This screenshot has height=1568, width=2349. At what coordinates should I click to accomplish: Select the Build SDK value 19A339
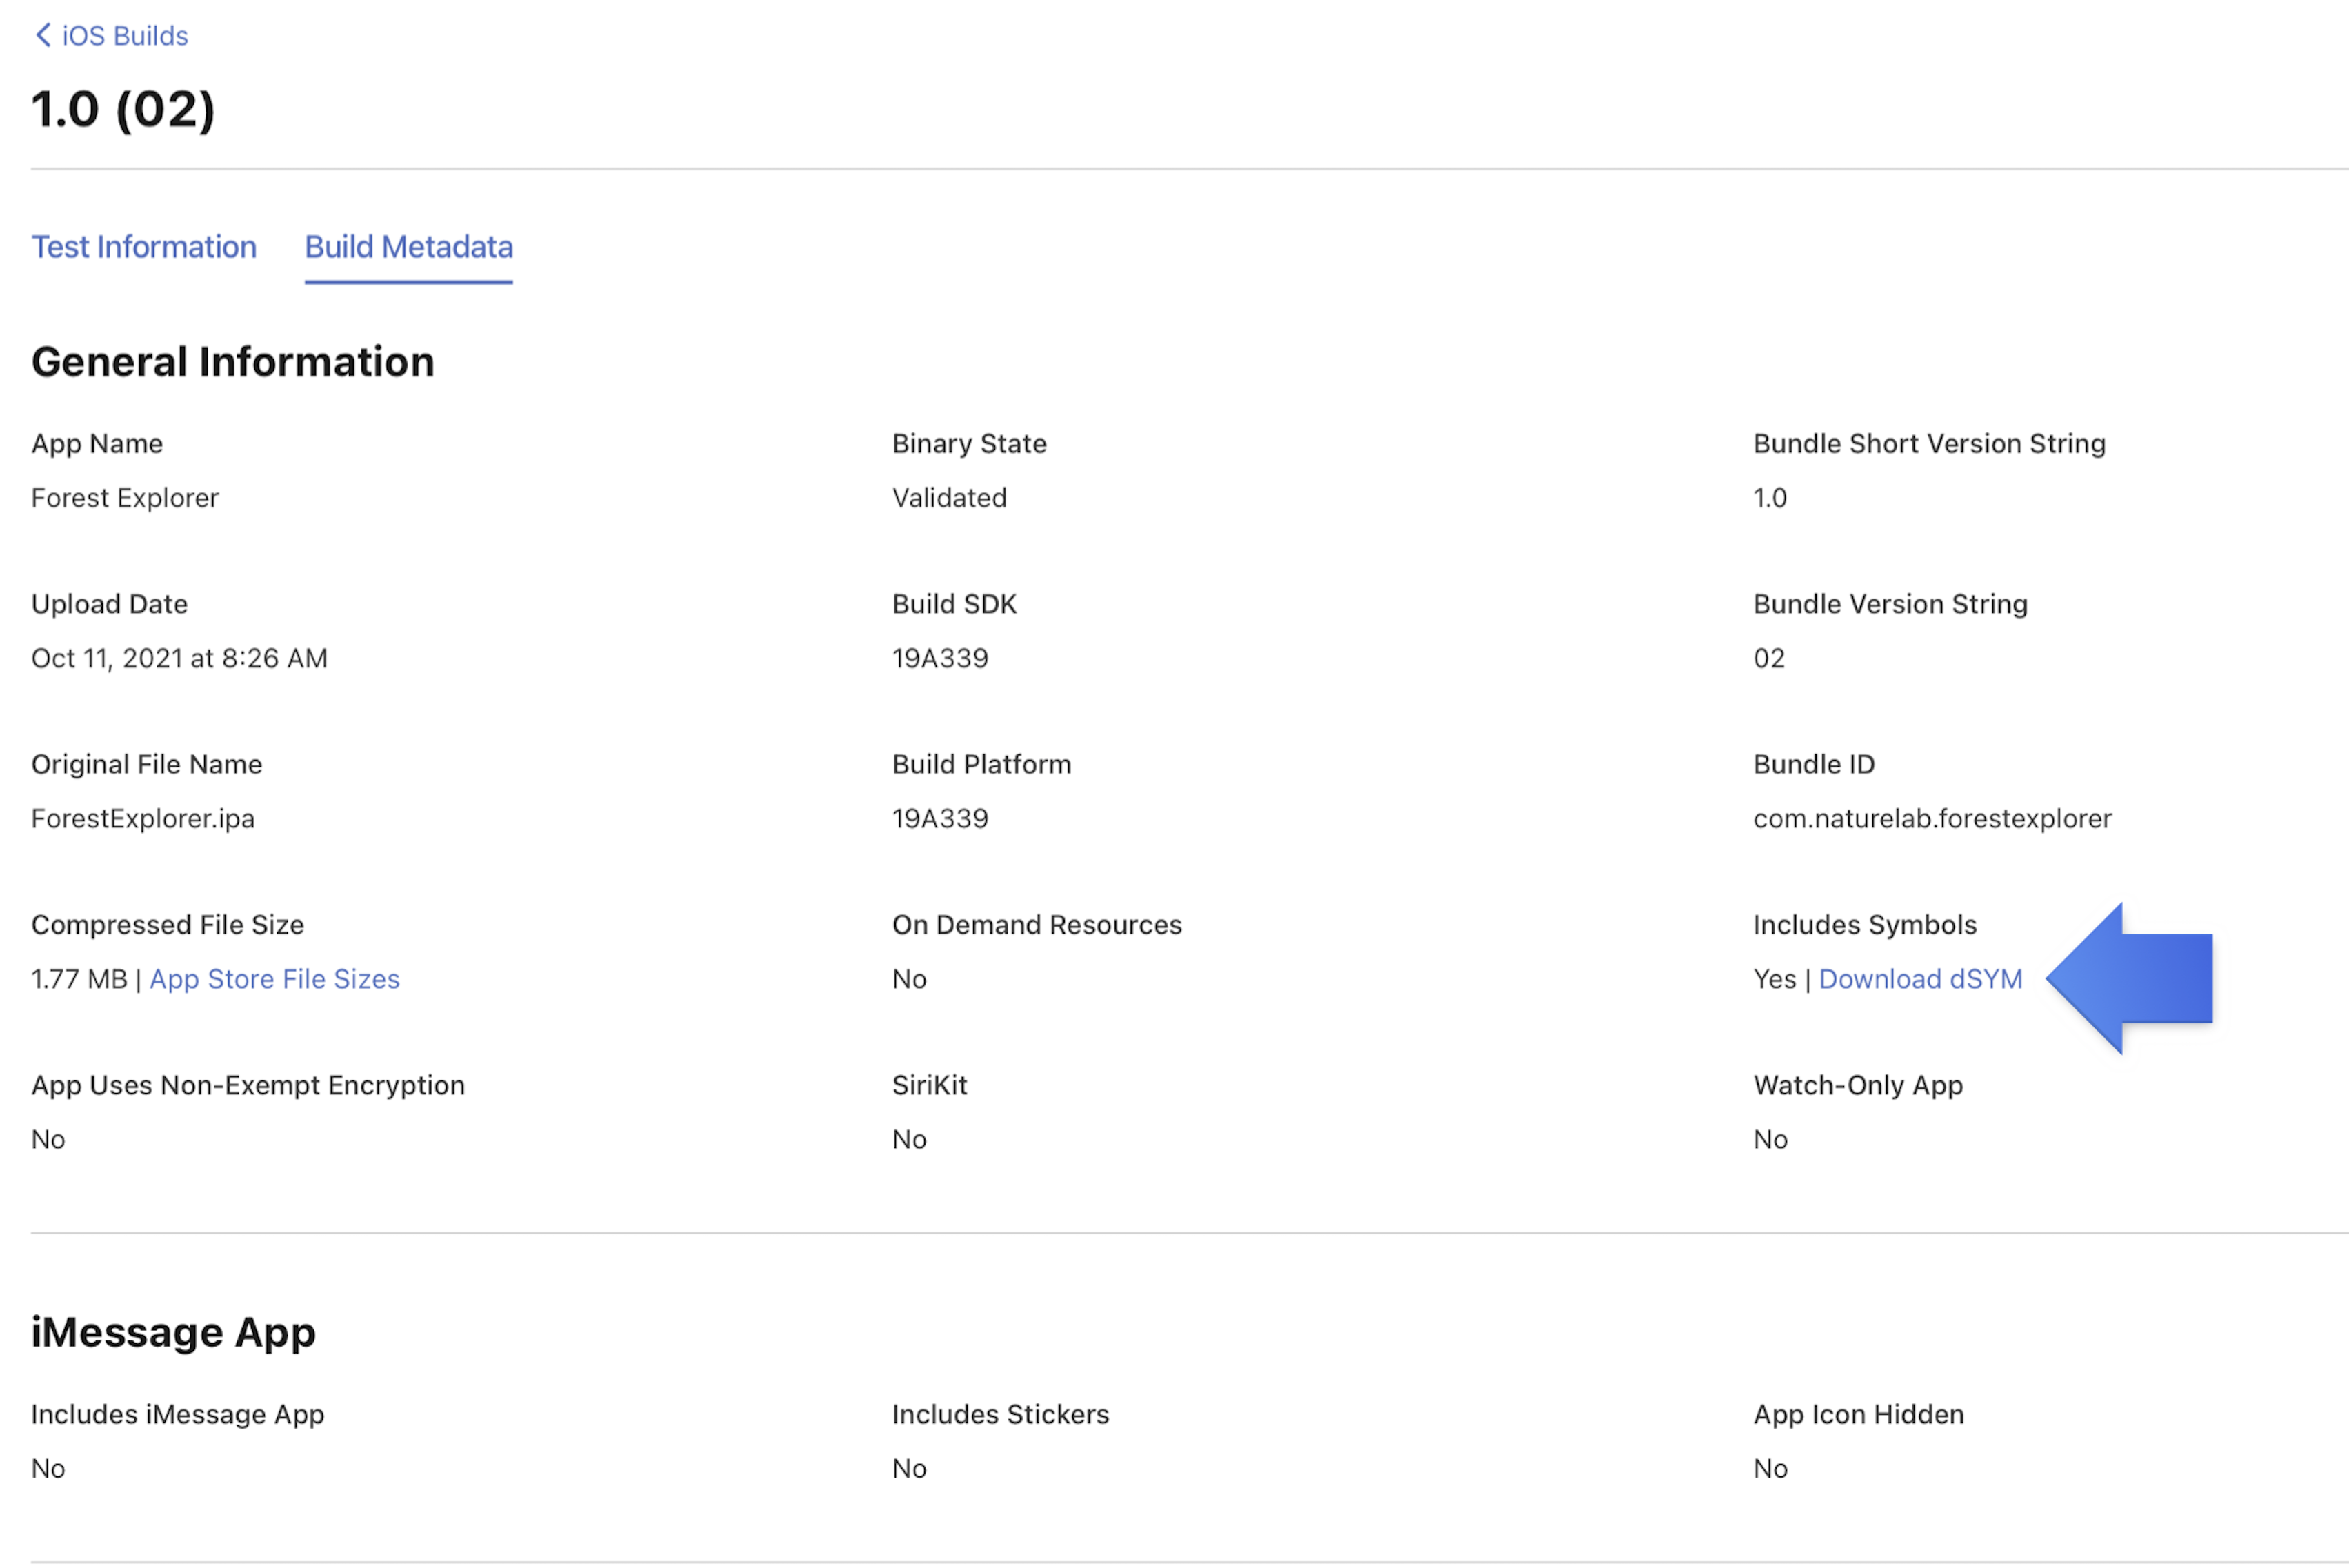pos(939,657)
